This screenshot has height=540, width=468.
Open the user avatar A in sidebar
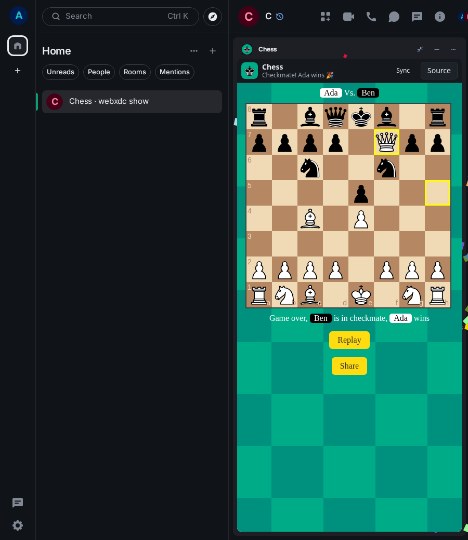[19, 16]
